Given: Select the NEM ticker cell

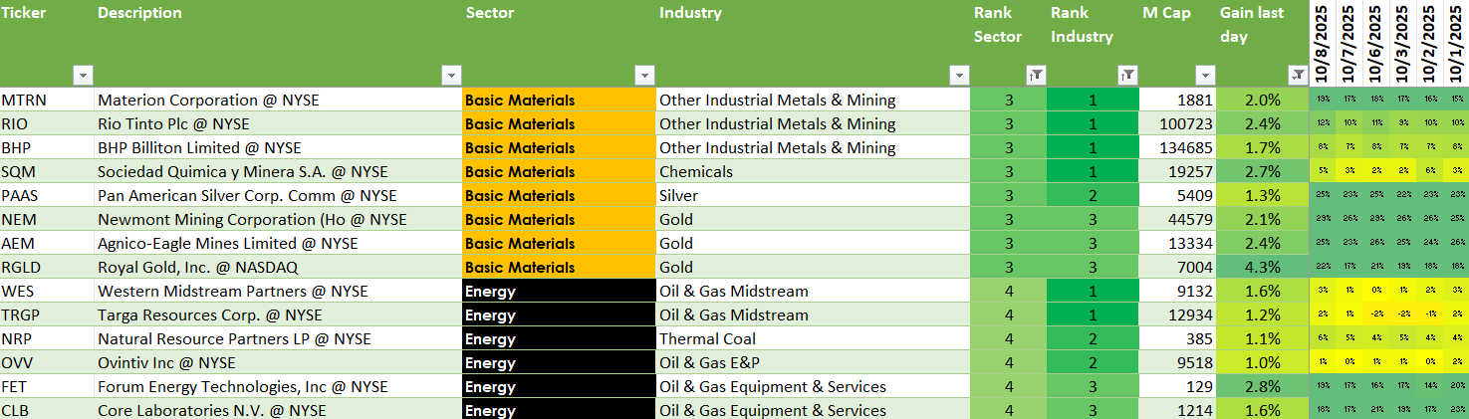Looking at the screenshot, I should tap(47, 219).
